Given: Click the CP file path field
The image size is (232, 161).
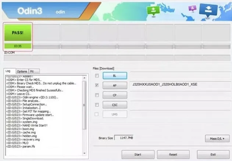Looking at the screenshot, I should click(x=181, y=95).
